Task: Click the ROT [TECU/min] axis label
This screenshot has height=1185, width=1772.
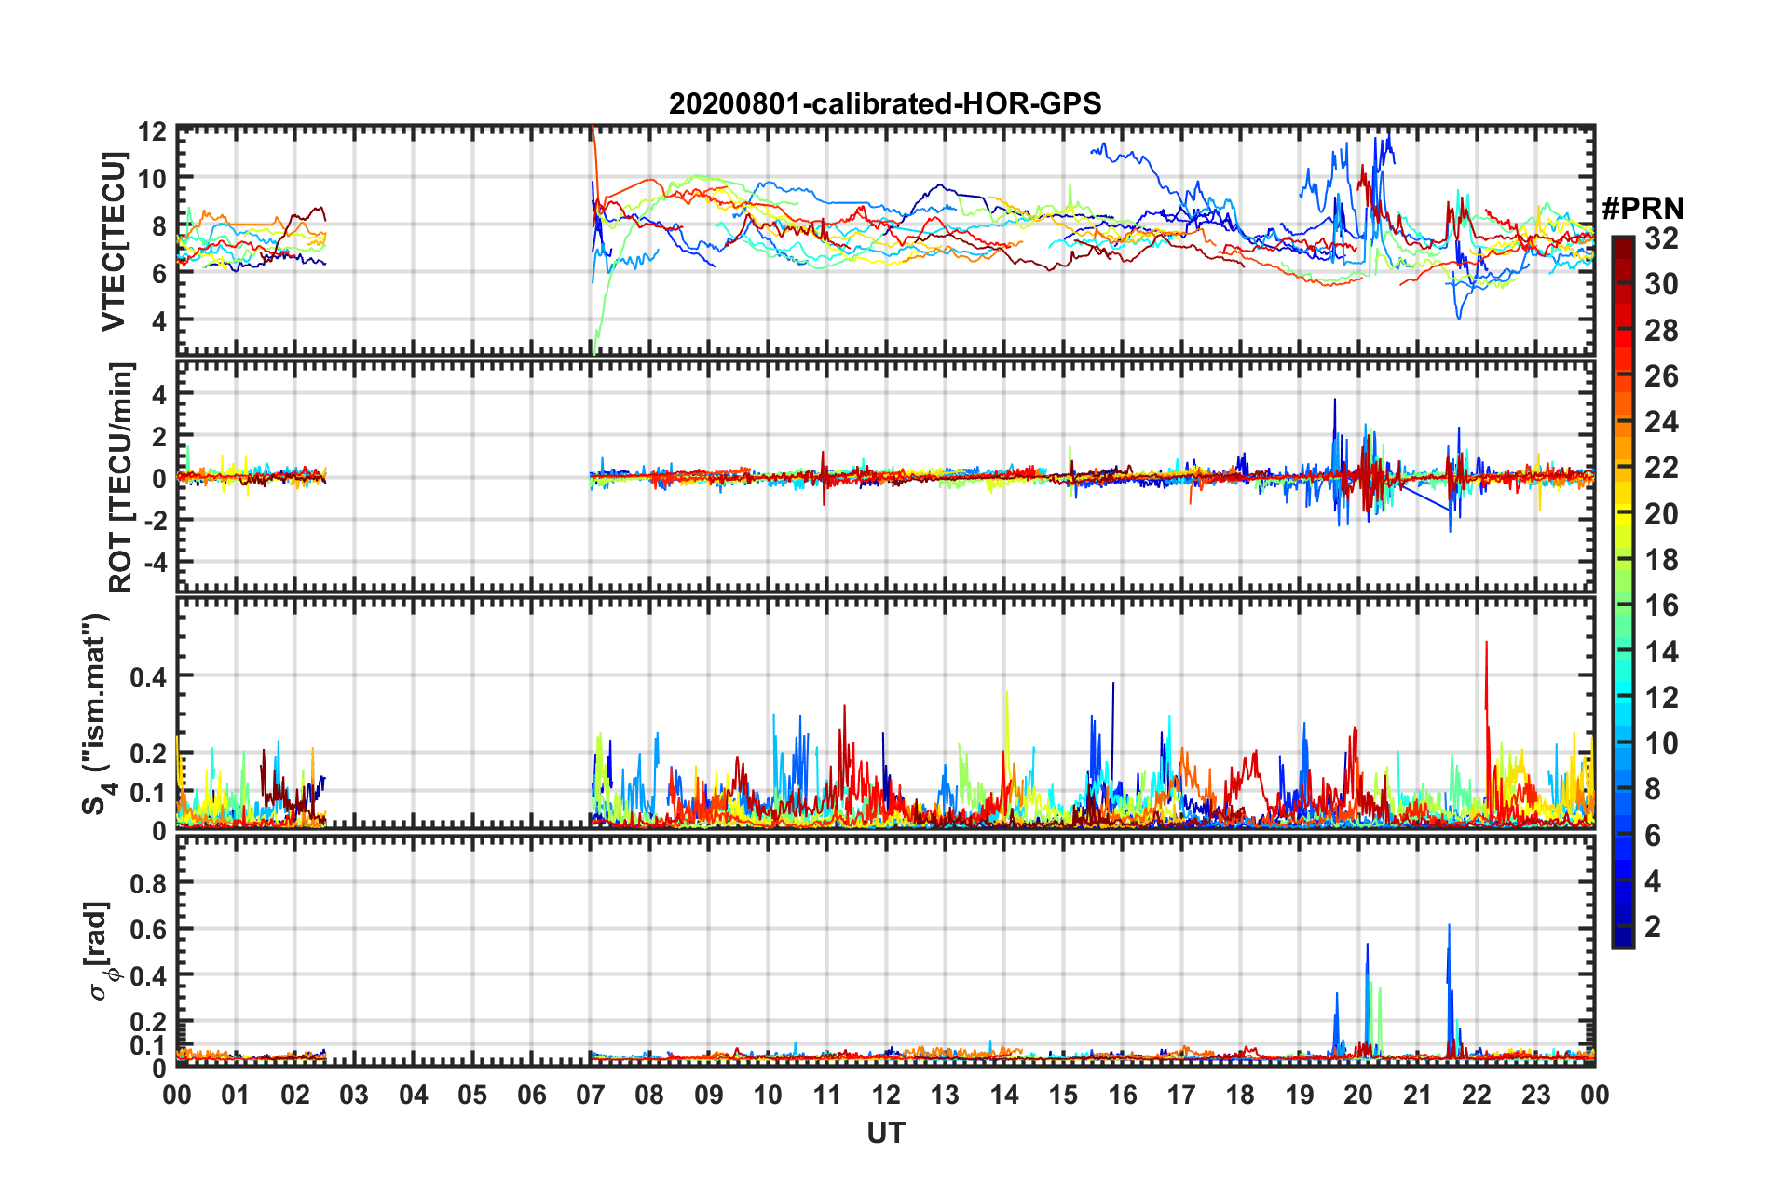Action: 120,478
